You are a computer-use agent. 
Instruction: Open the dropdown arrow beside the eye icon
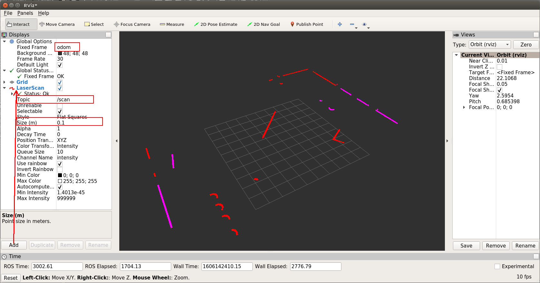pos(368,28)
